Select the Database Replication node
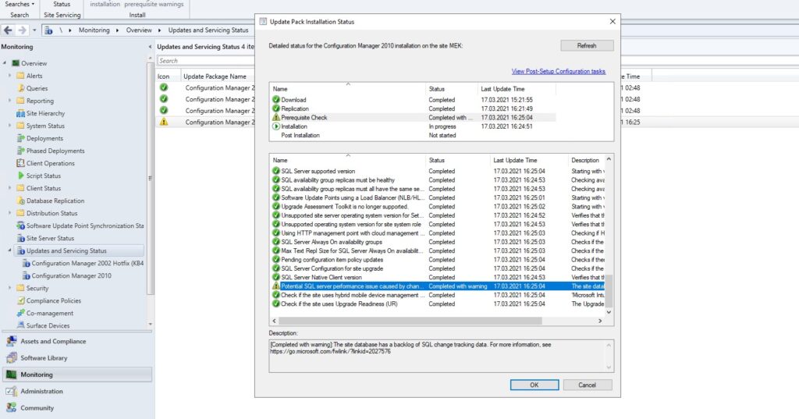Screen dimensions: 799x419 coord(55,201)
